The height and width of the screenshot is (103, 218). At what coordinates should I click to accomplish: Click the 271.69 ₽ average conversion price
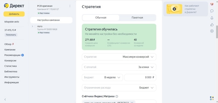point(90,40)
